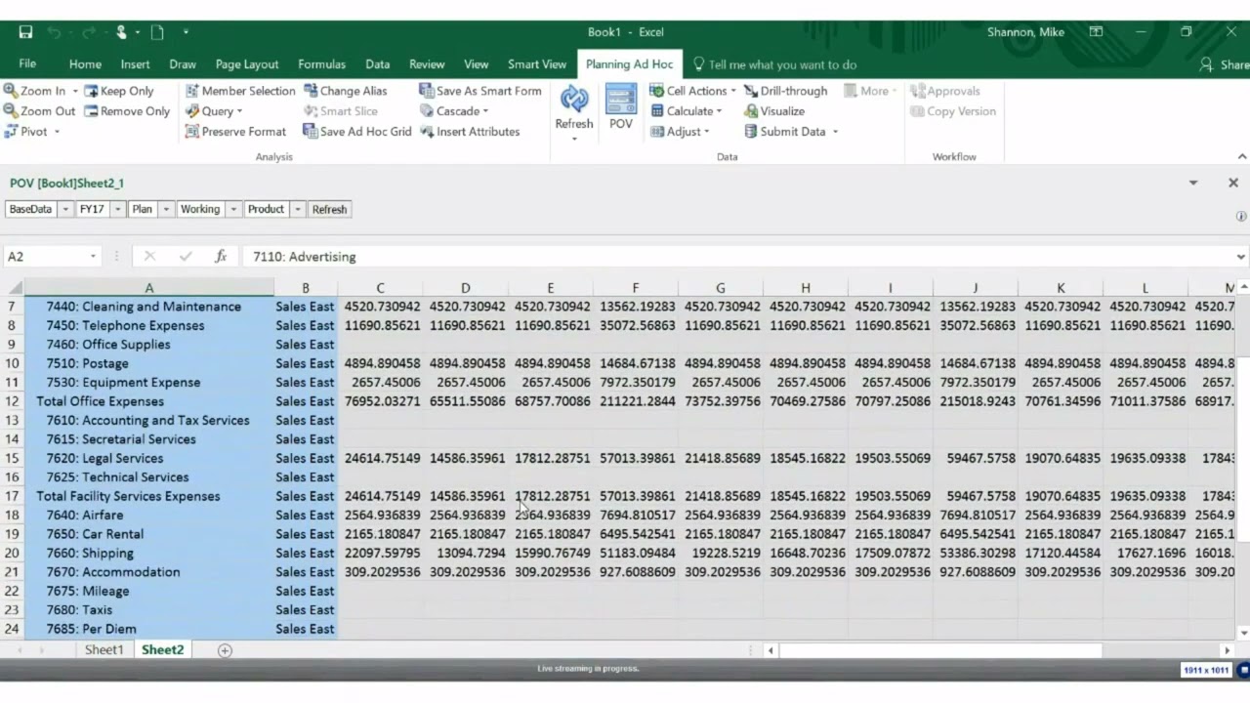Open Cell Actions
This screenshot has width=1250, height=703.
pos(693,91)
